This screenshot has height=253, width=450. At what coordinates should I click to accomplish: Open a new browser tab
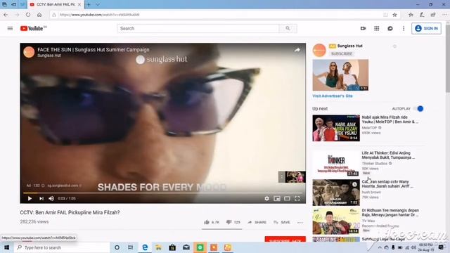[x=89, y=5]
